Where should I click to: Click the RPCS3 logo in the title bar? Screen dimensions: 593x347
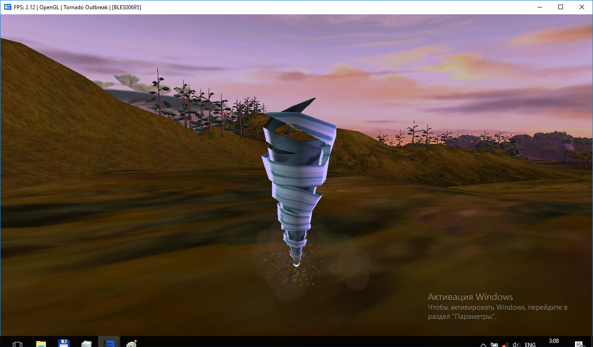pyautogui.click(x=7, y=7)
